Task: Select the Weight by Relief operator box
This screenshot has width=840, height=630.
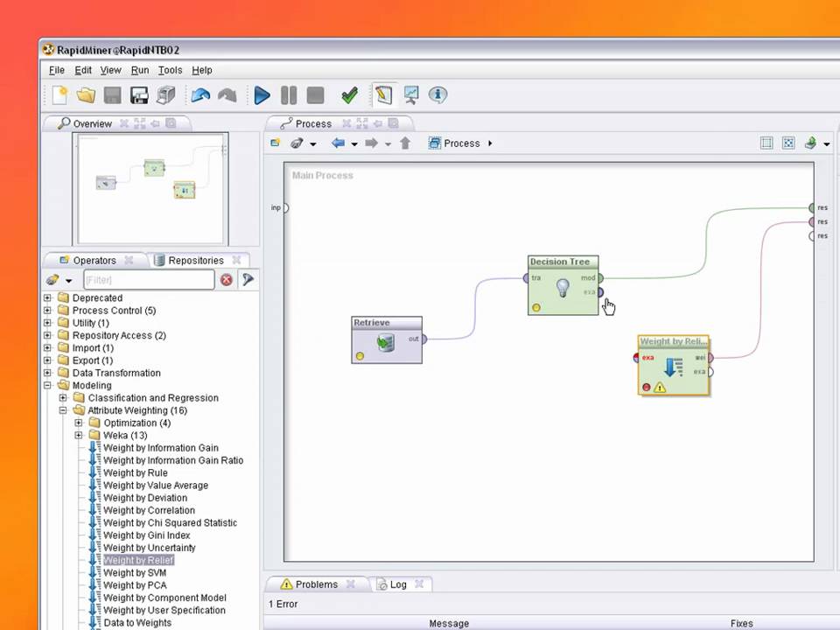Action: point(674,366)
